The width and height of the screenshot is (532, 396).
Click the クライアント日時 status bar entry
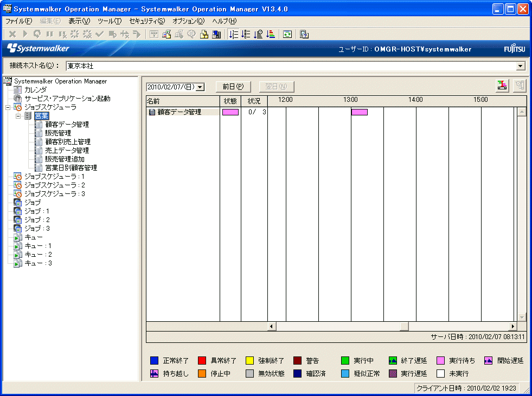(466, 388)
